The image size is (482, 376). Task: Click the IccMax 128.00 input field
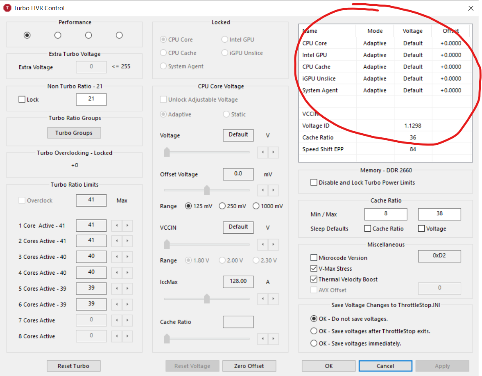pyautogui.click(x=238, y=282)
